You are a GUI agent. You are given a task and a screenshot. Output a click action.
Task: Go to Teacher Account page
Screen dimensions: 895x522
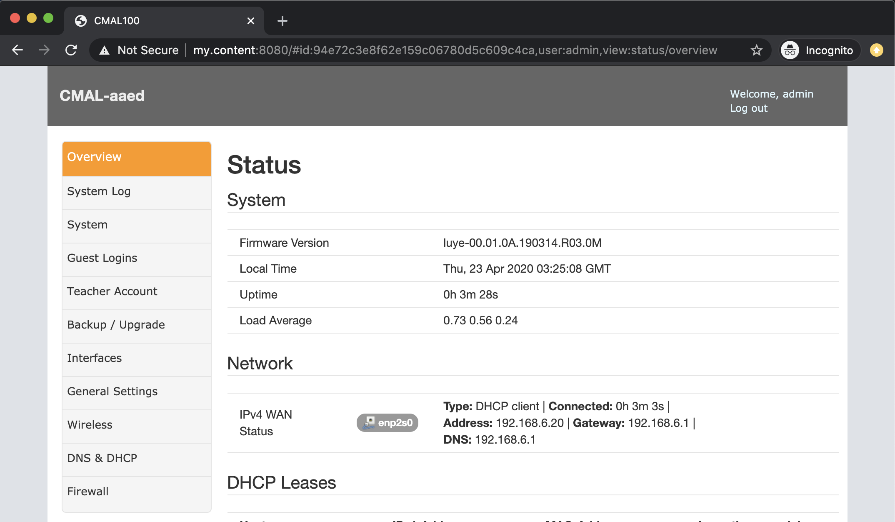(x=112, y=291)
